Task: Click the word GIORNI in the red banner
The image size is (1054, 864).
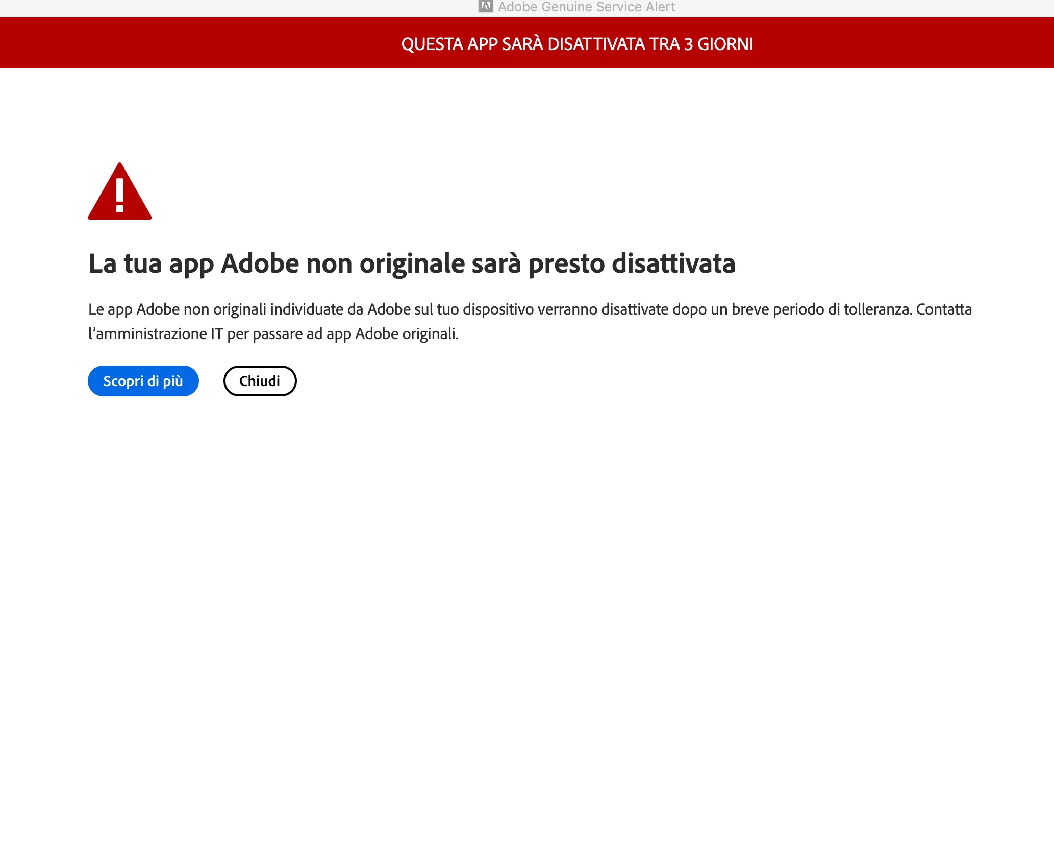Action: [725, 44]
